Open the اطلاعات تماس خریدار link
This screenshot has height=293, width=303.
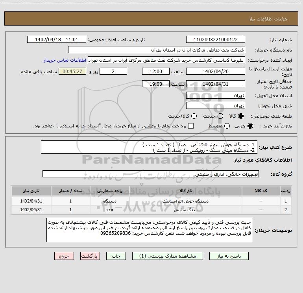tap(65, 60)
